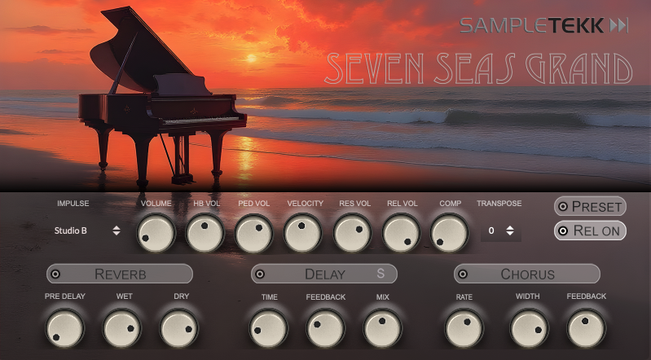Open the Impulse selector arrows
This screenshot has width=651, height=360.
click(117, 230)
